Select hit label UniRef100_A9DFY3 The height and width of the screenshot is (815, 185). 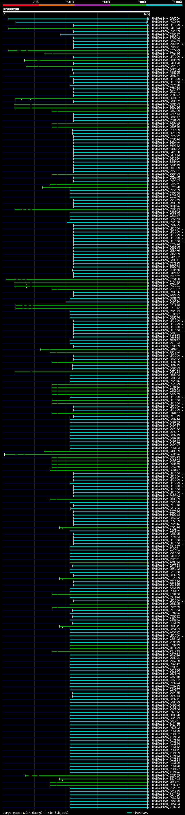(166, 174)
